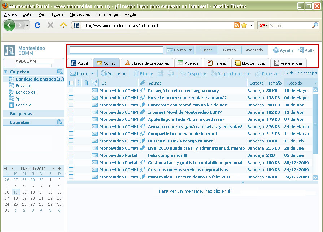Click the print icon in mail toolbar
Image resolution: width=323 pixels, height=232 pixels.
171,74
